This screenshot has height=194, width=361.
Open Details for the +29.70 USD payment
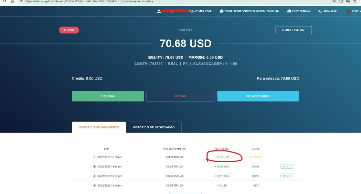287,176
